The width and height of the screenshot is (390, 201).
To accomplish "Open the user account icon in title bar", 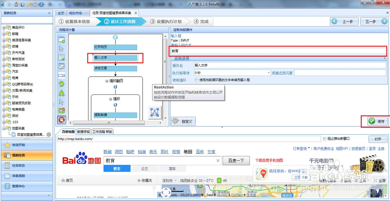I will click(x=16, y=4).
